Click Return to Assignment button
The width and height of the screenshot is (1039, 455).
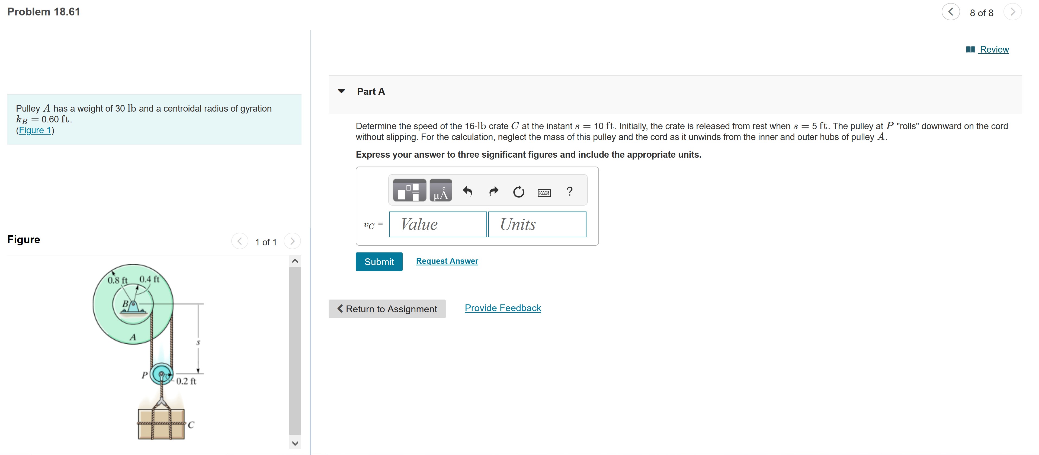(387, 309)
